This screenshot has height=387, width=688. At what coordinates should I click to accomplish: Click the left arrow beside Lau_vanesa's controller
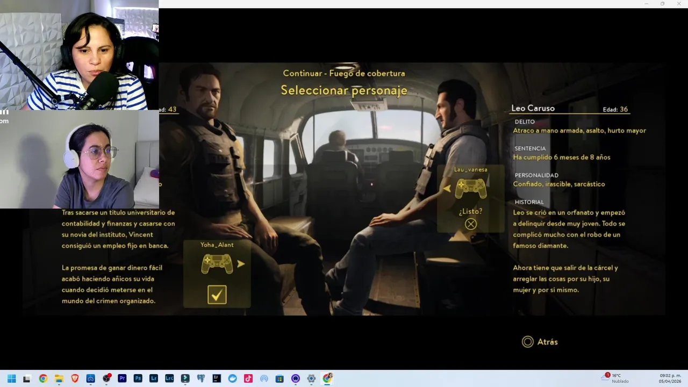point(447,189)
